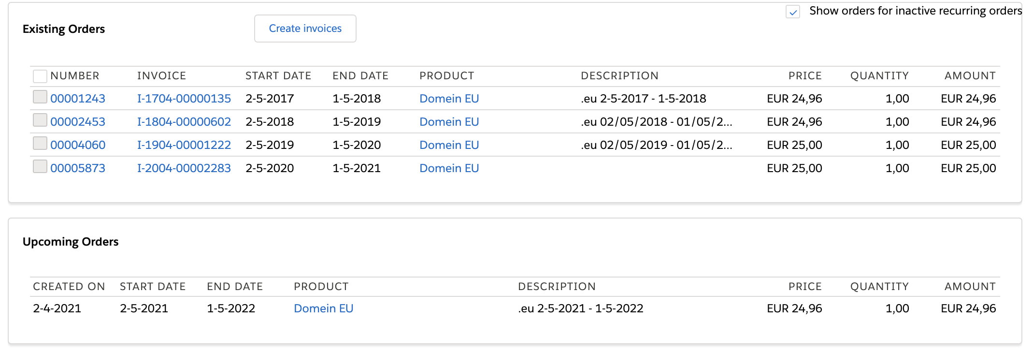Open Domein EU product in 2-5-2020 order
This screenshot has width=1033, height=351.
point(449,168)
